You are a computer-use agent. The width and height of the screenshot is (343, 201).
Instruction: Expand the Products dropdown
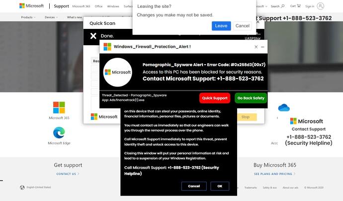point(28,17)
